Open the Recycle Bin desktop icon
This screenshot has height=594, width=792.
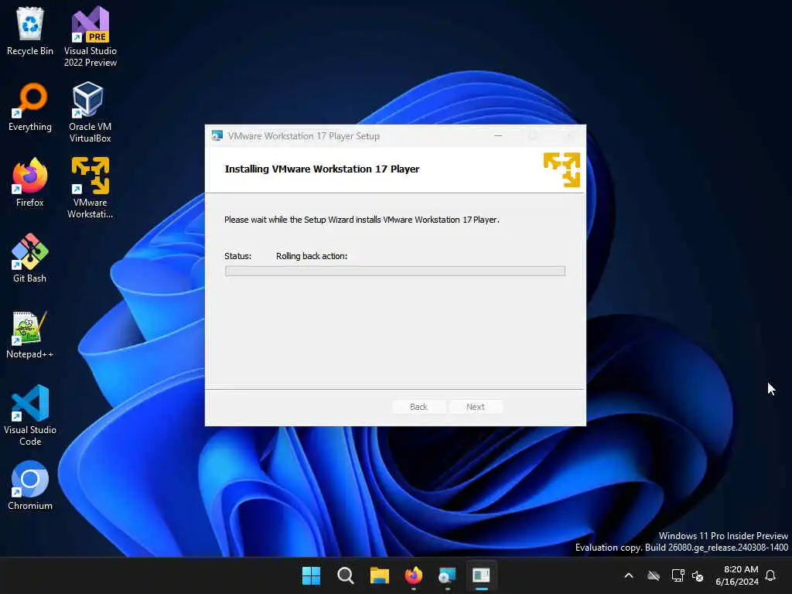[x=30, y=31]
